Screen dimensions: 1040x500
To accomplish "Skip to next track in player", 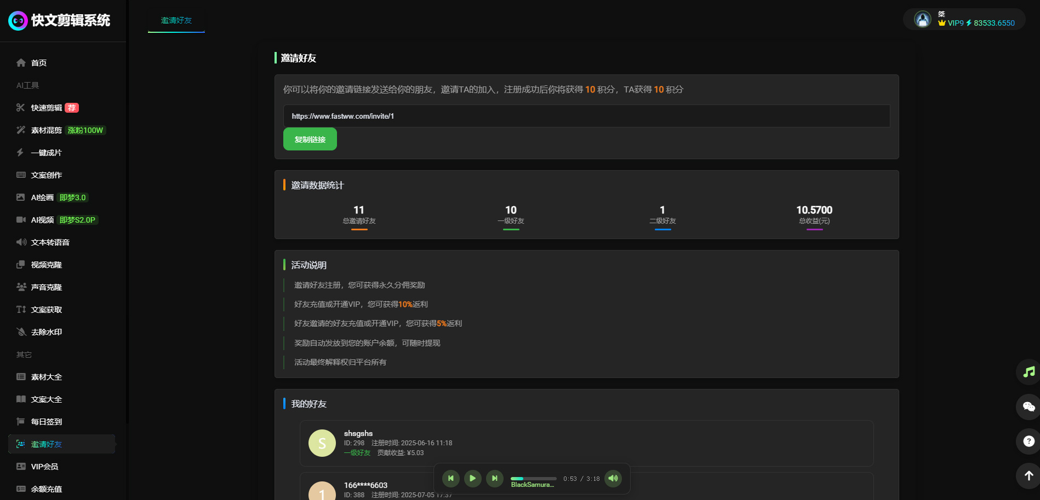I will click(494, 478).
